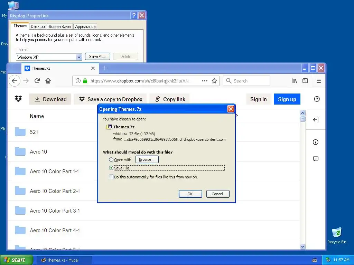Viewport: 354px width, 265px height.
Task: Click the Copy link button
Action: coord(170,99)
